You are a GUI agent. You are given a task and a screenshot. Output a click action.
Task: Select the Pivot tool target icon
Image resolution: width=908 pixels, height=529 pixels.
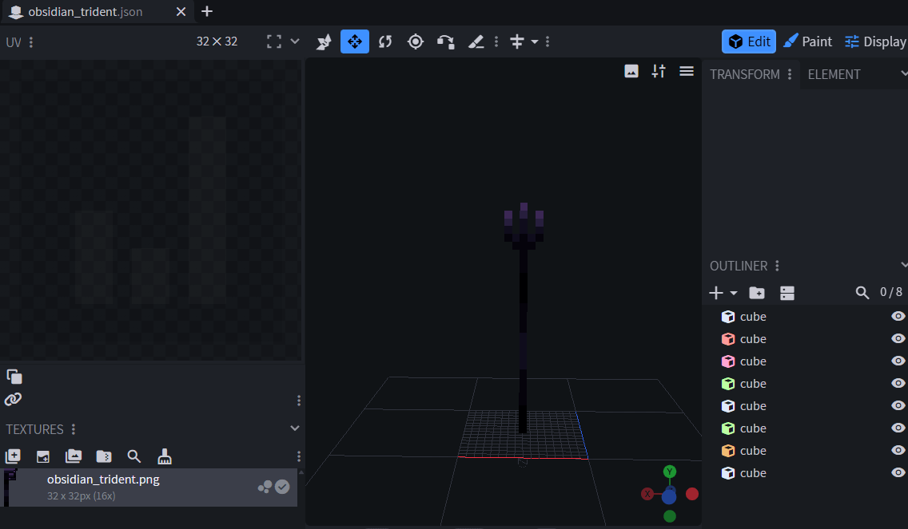coord(415,41)
